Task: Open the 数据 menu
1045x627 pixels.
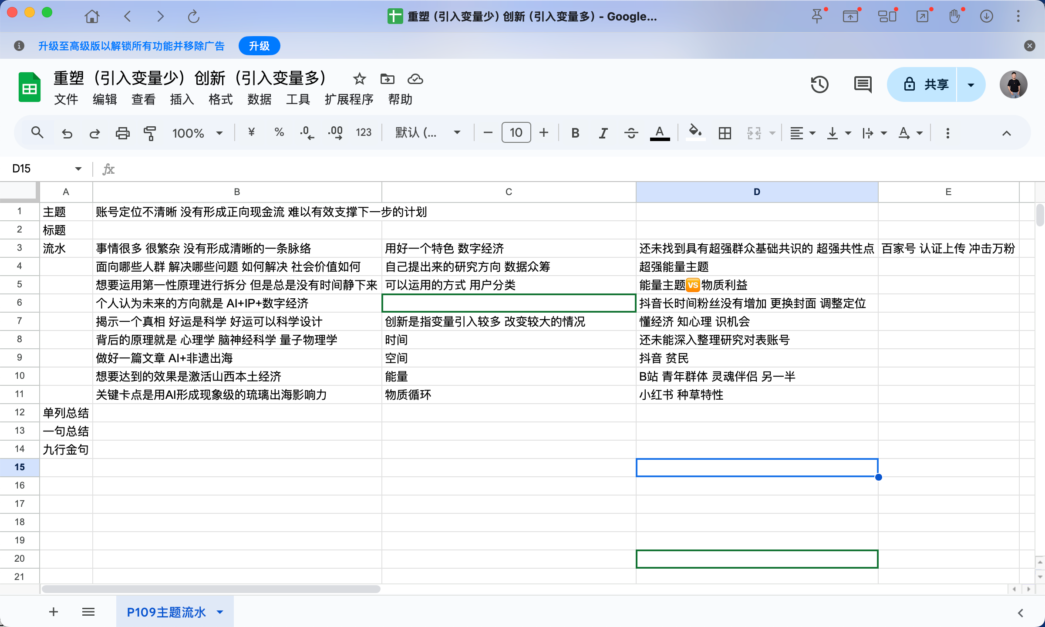Action: (x=259, y=99)
